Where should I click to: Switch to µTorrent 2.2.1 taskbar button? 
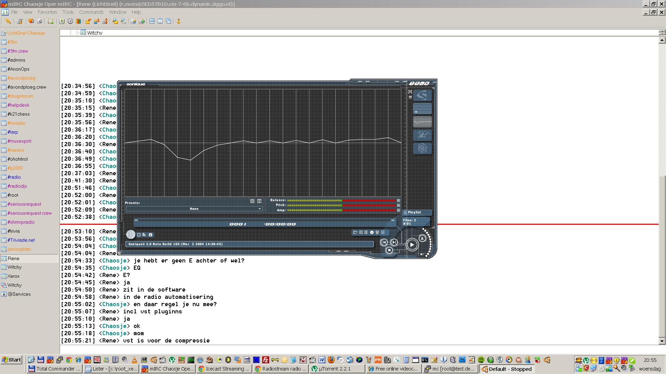coord(337,369)
